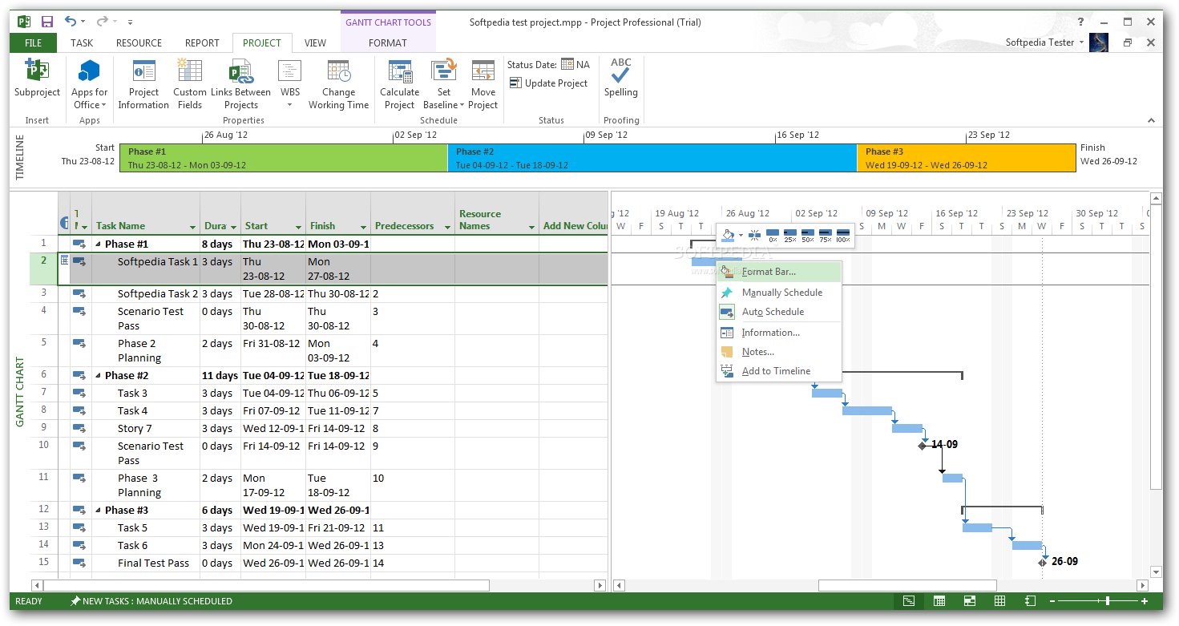Mark task 50% complete in mini toolbar
Screen dimensions: 1179x626
coord(807,234)
